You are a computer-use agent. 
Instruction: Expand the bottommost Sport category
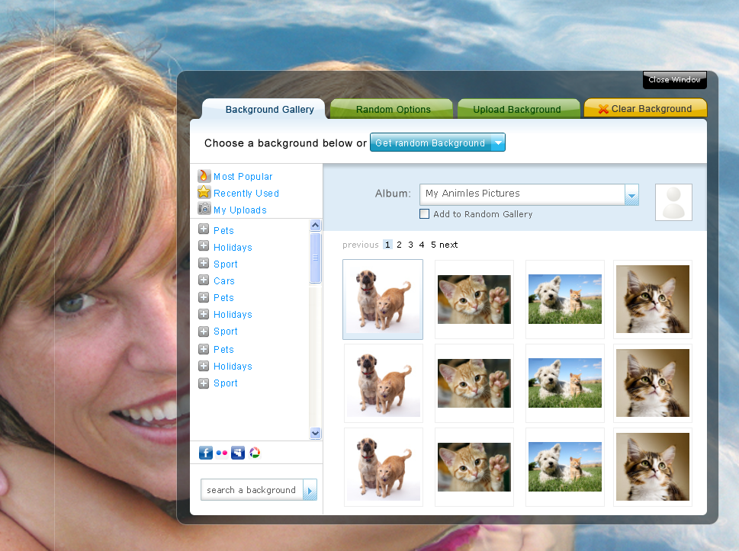[x=204, y=383]
